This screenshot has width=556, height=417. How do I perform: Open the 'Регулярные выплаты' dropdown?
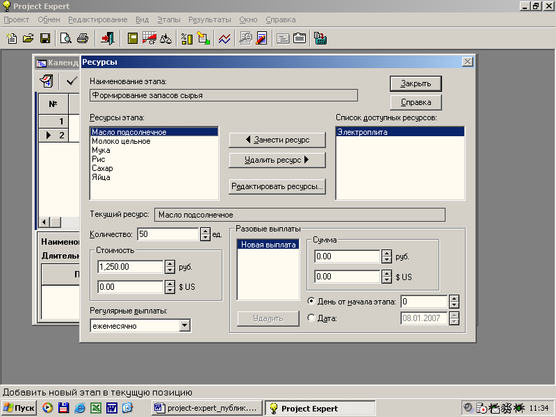[x=185, y=325]
